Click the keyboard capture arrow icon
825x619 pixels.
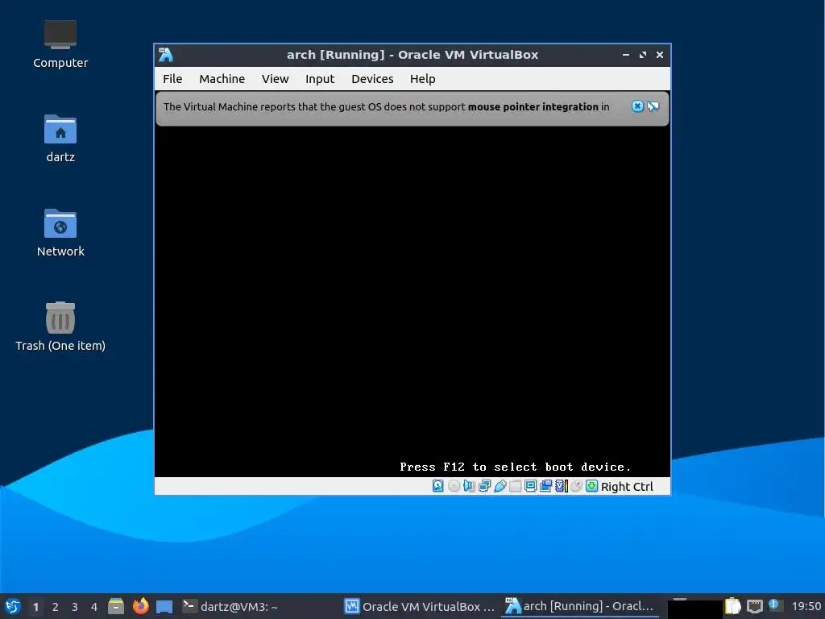pyautogui.click(x=592, y=486)
